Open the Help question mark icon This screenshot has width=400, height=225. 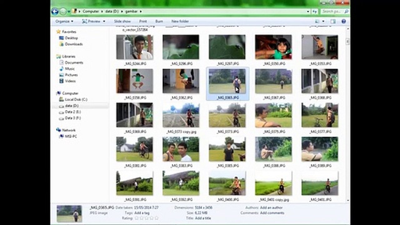click(344, 21)
